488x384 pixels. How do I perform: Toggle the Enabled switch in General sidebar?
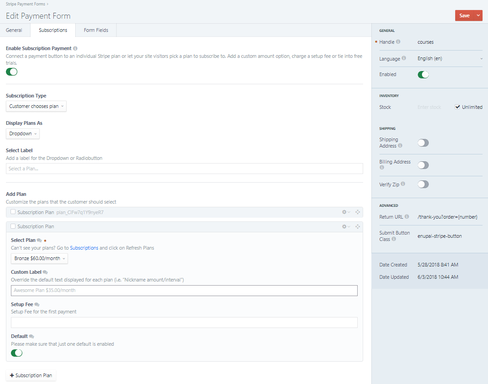pyautogui.click(x=423, y=75)
